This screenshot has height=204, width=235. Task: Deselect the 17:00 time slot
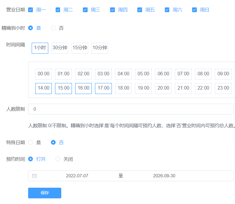[x=103, y=88]
